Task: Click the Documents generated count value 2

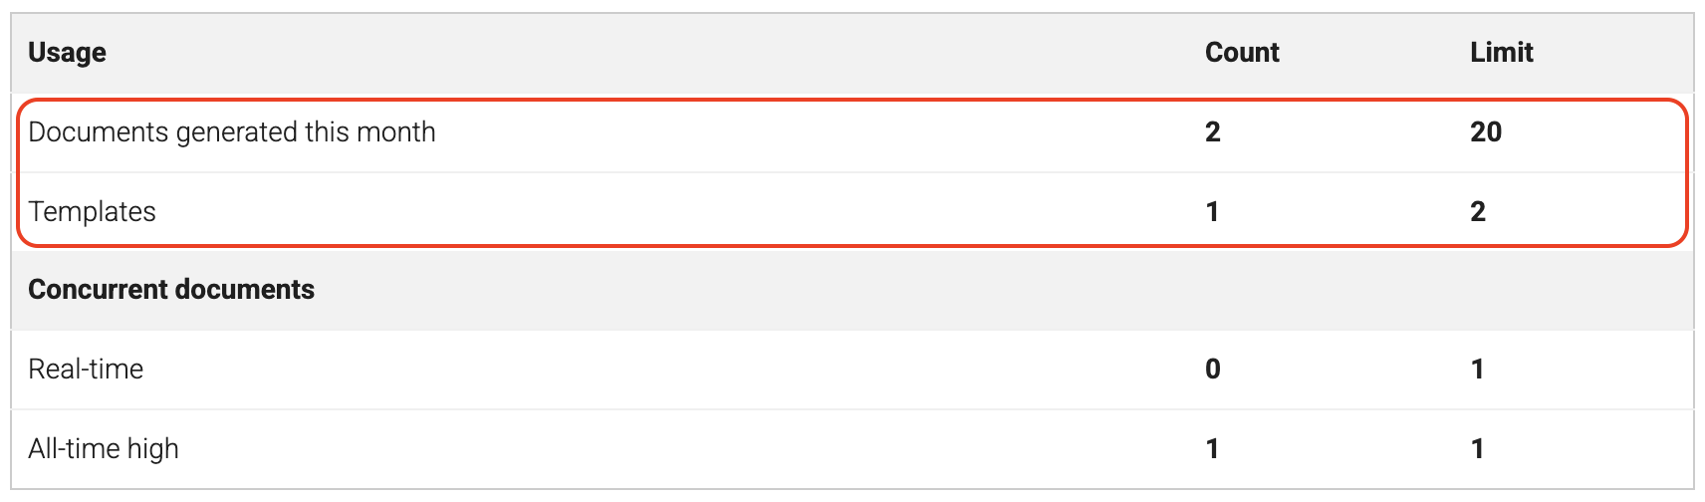Action: click(x=1212, y=132)
